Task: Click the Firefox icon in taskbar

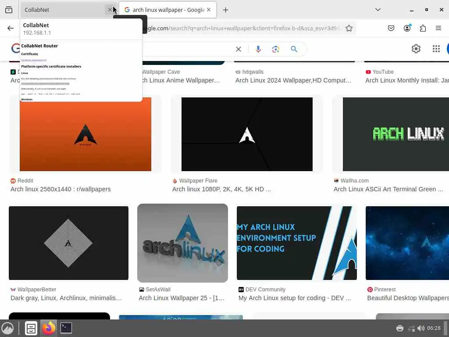Action: [49, 328]
